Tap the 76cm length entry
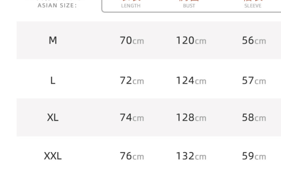 coord(132,156)
